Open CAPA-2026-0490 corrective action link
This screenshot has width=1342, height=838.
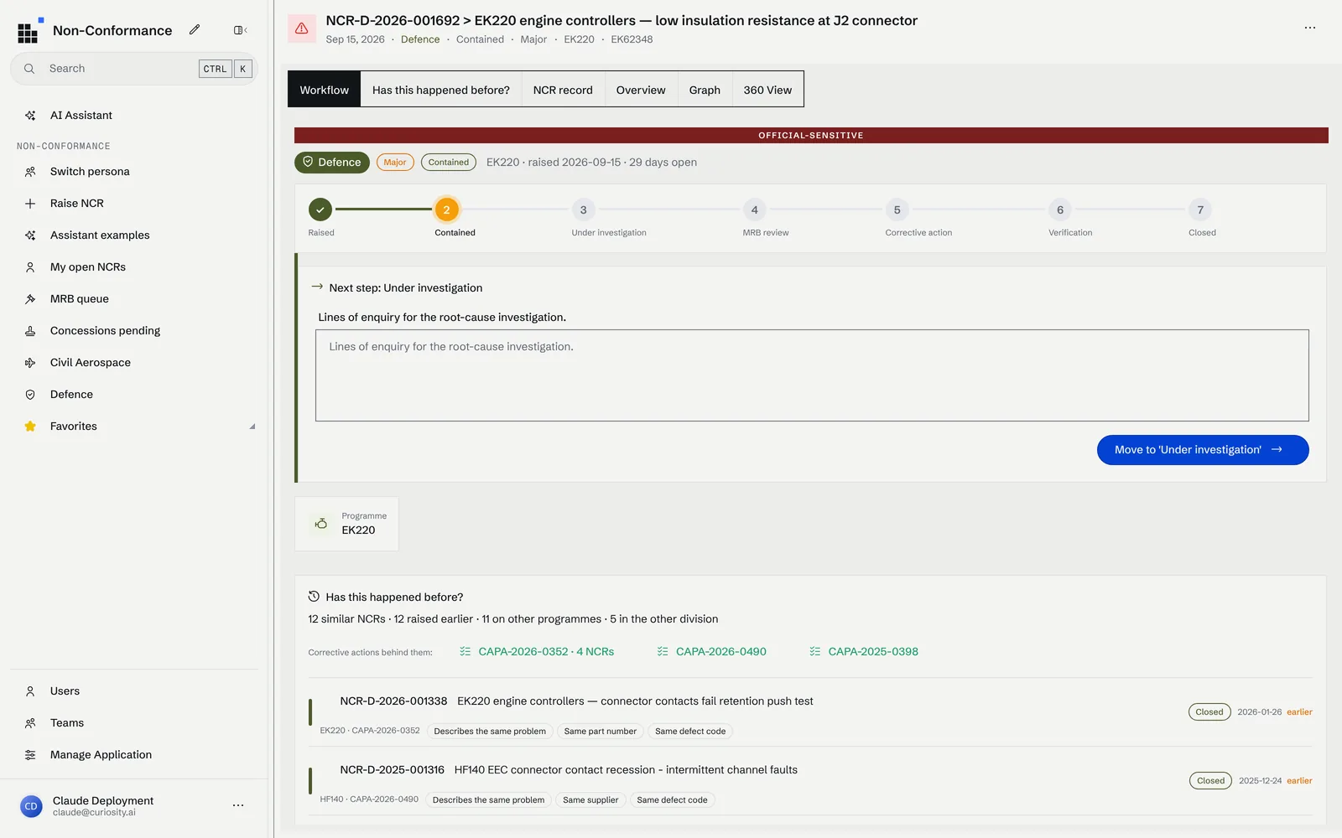coord(712,652)
